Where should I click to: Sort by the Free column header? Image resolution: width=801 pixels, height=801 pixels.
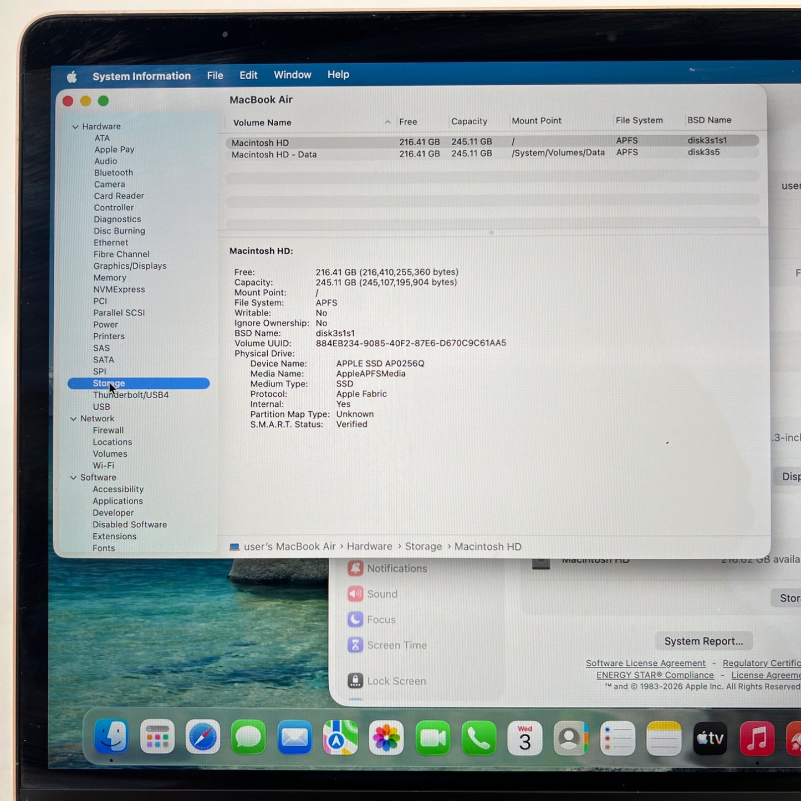click(408, 122)
